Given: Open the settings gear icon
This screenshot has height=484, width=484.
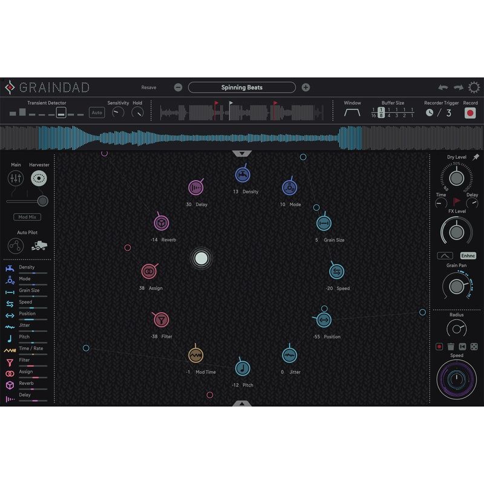Looking at the screenshot, I should point(474,88).
